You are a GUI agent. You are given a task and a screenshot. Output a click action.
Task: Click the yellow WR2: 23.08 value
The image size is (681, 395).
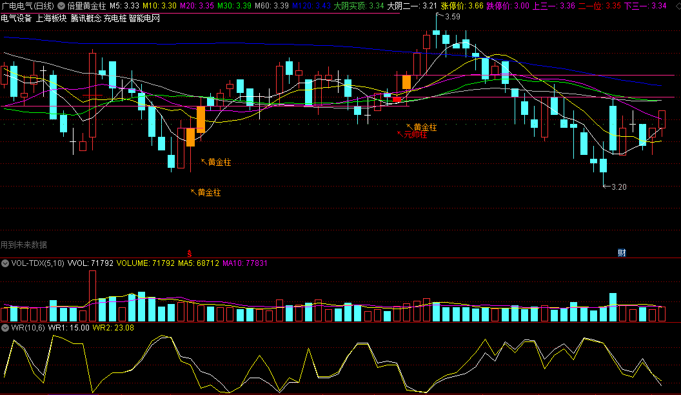tap(113, 328)
